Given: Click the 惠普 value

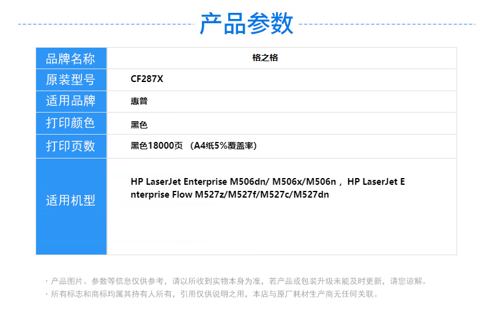Looking at the screenshot, I should pyautogui.click(x=140, y=101).
